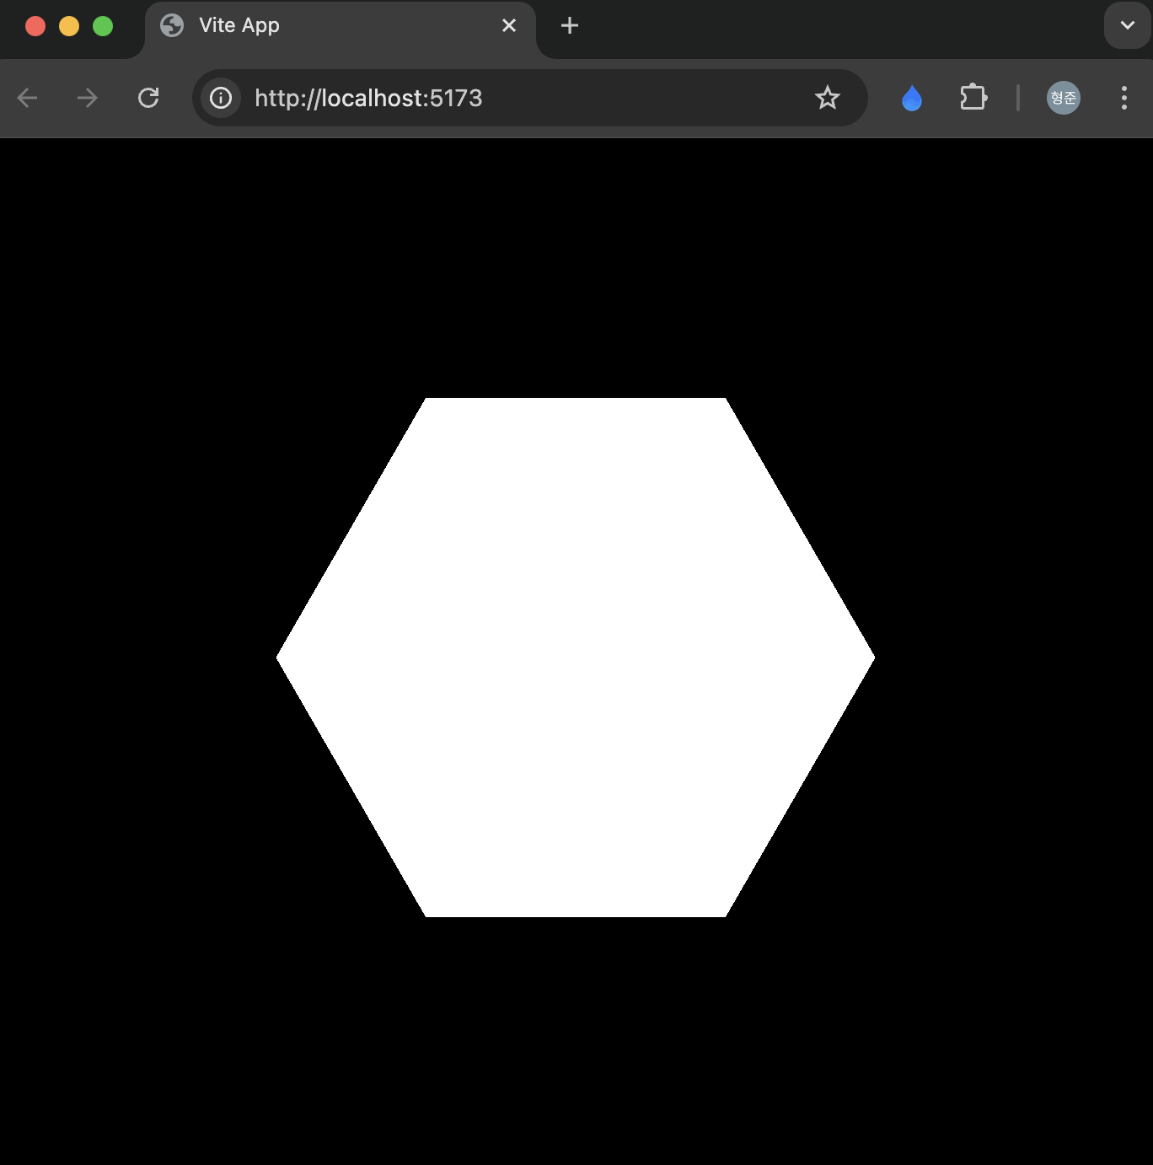This screenshot has height=1165, width=1153.
Task: Close the Vite App tab
Action: click(509, 25)
